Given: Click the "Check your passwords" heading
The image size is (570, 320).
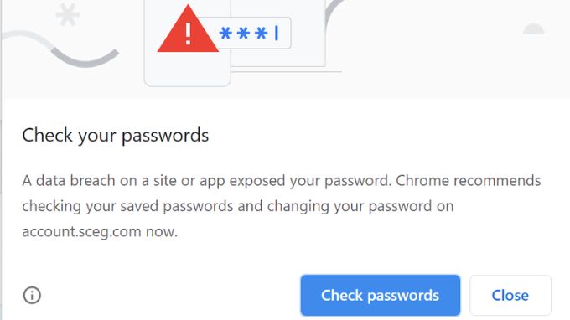Looking at the screenshot, I should [x=115, y=136].
